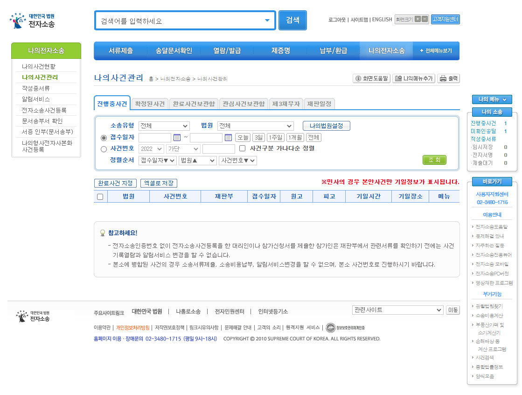Screen dimensions: 522x395
Task: Open the 송달문서확인 main menu
Action: [174, 51]
